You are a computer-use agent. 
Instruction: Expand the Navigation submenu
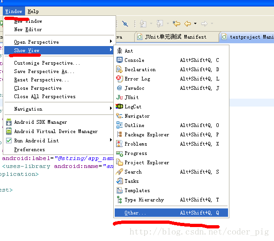pos(59,109)
